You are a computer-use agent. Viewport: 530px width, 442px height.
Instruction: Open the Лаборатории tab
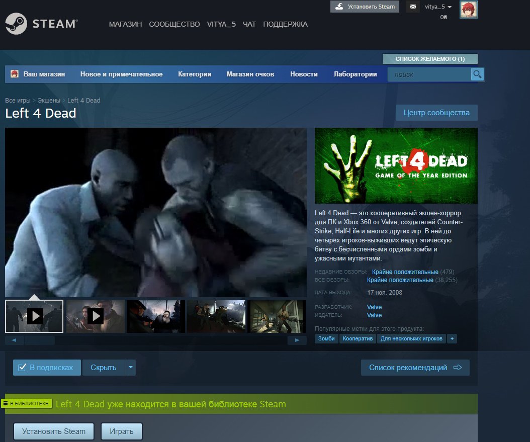[355, 74]
